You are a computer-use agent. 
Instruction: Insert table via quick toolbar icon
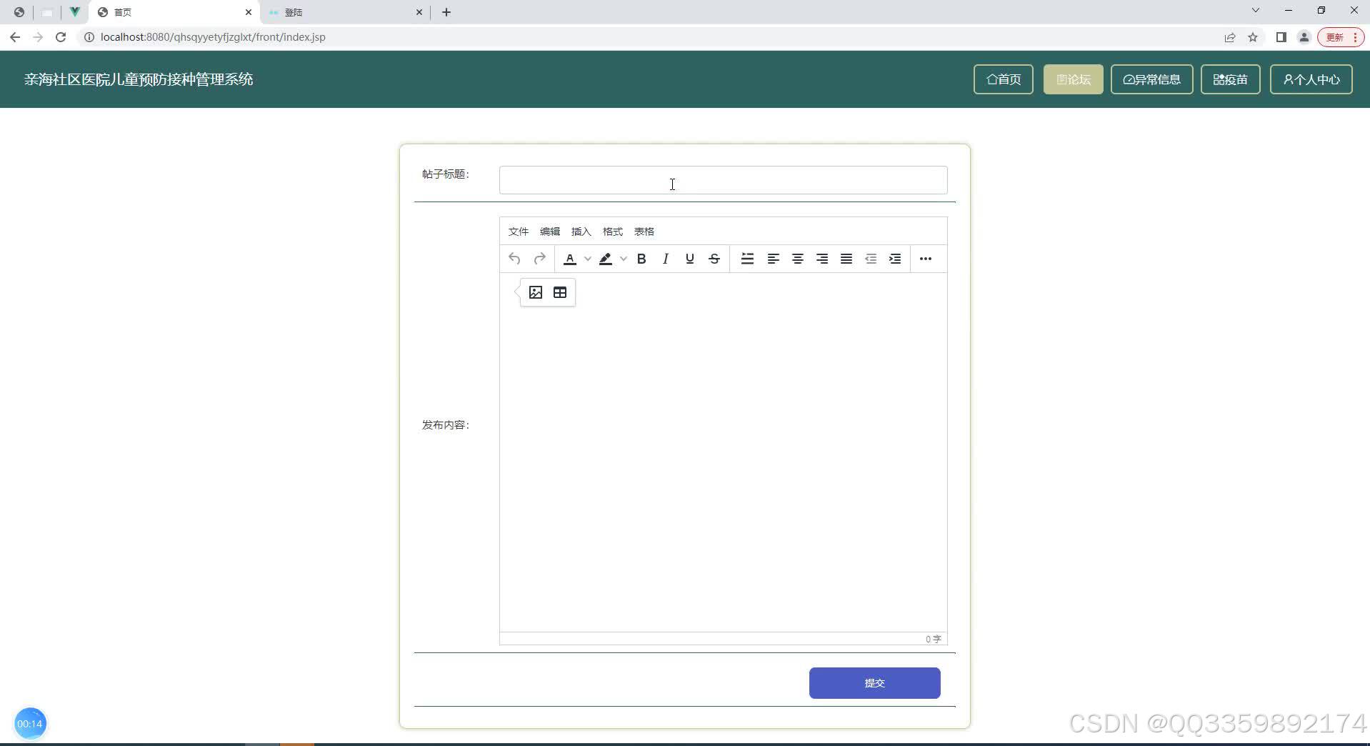coord(560,292)
